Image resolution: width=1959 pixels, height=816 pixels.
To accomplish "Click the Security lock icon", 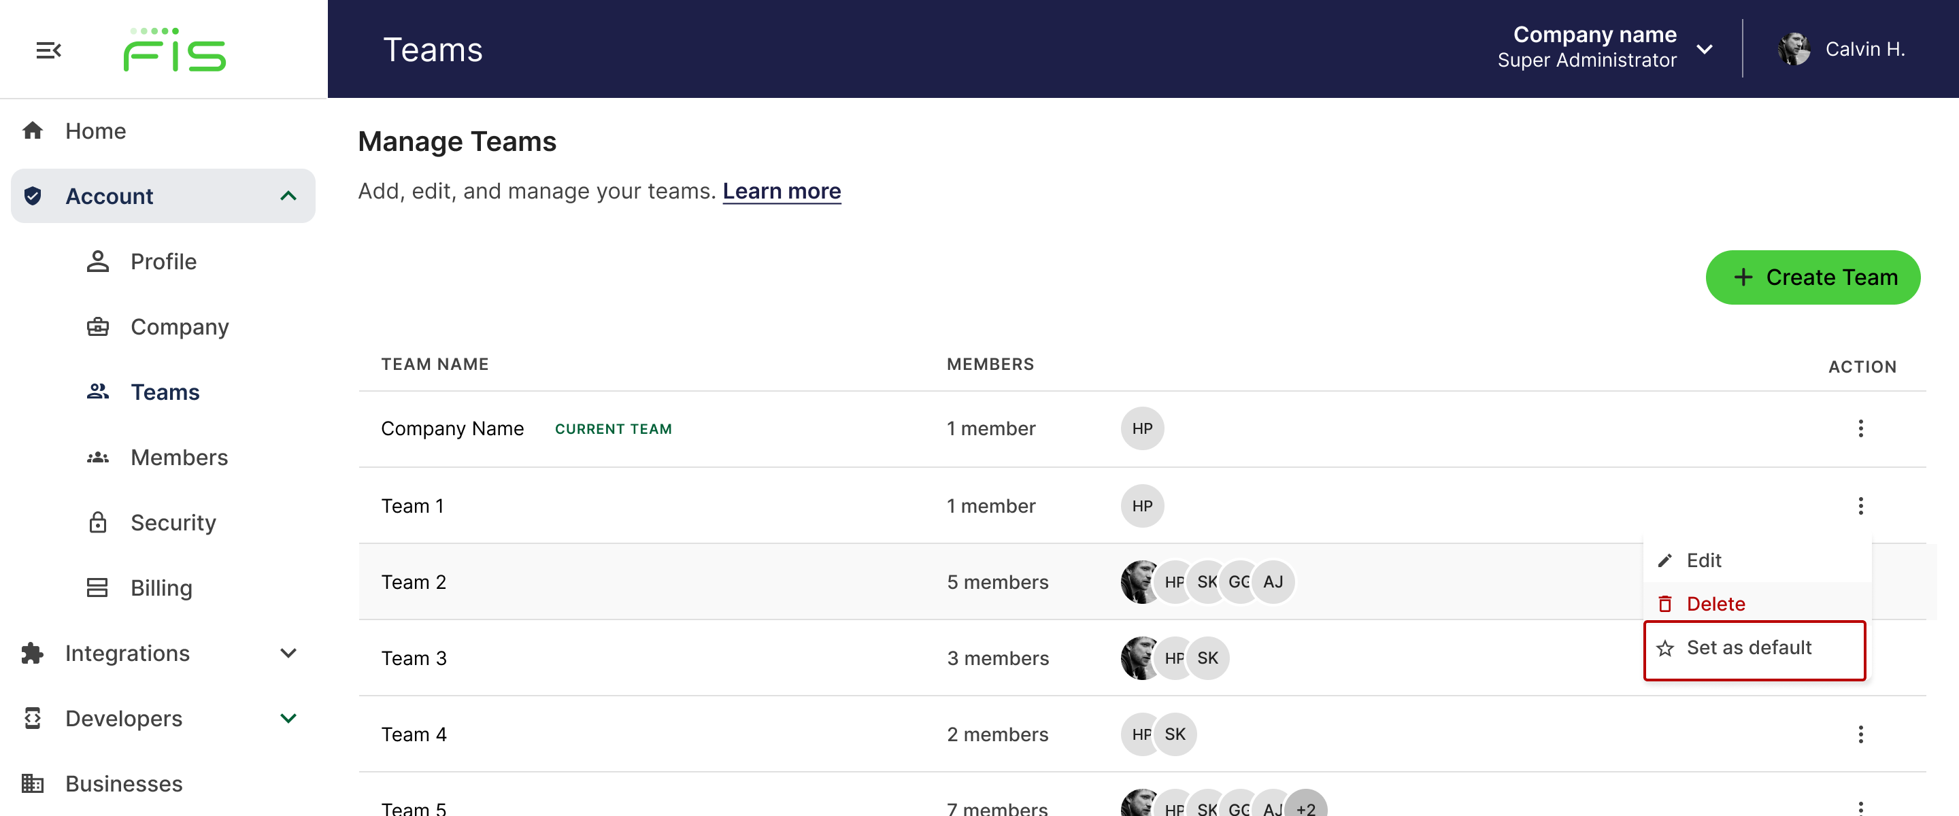I will pos(97,521).
